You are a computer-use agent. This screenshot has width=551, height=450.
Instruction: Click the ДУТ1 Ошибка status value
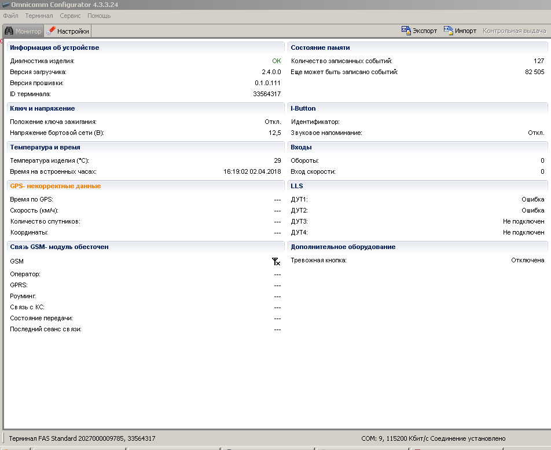pos(532,199)
